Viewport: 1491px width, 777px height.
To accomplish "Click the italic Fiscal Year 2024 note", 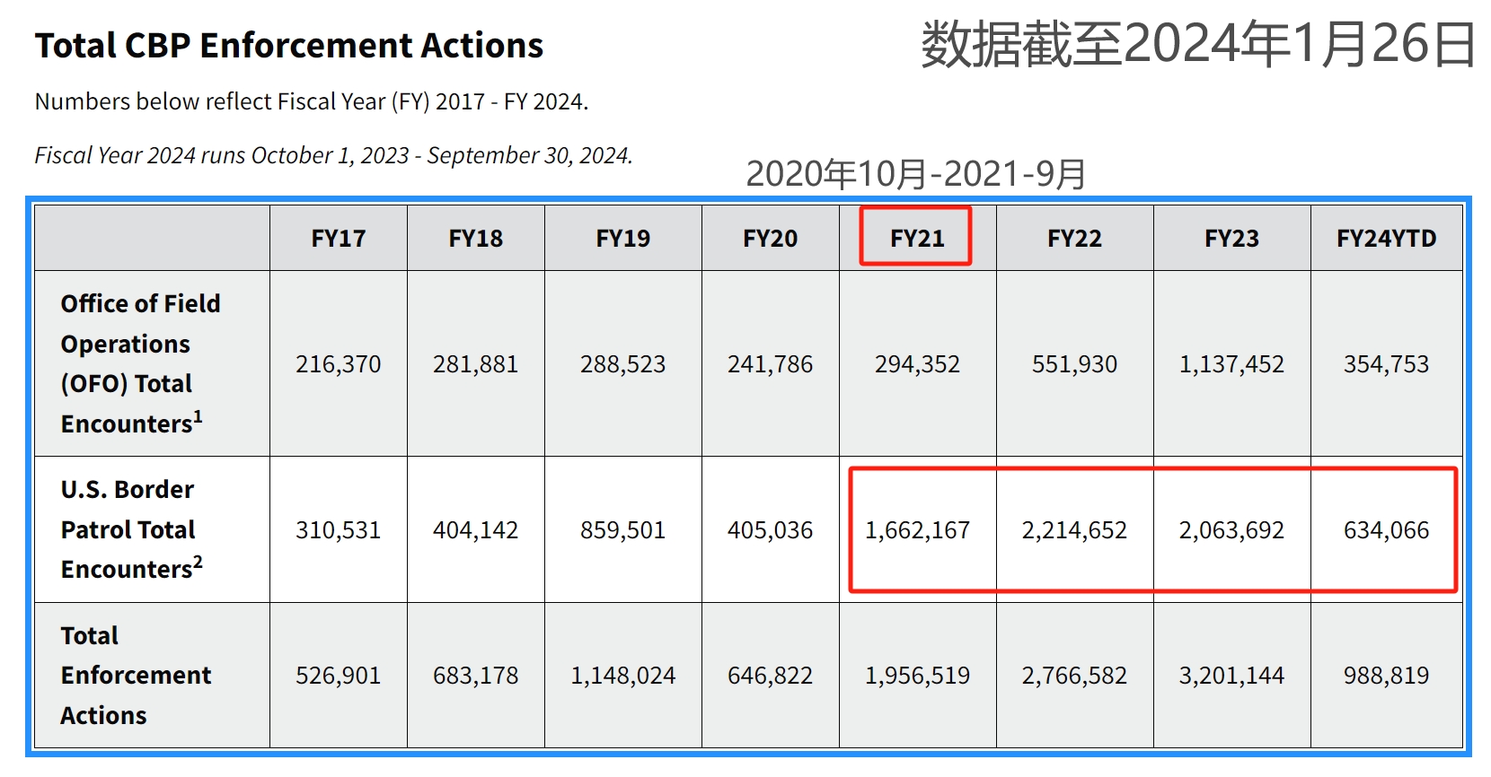I will [333, 155].
